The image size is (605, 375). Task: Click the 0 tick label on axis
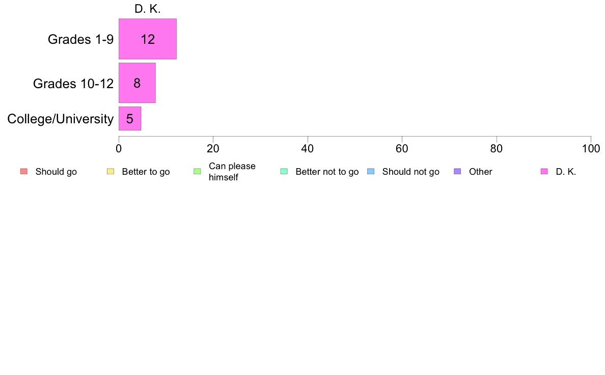(x=119, y=149)
